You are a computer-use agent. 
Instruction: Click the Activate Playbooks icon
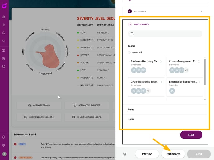tap(75, 105)
